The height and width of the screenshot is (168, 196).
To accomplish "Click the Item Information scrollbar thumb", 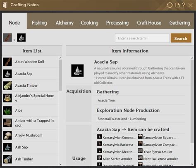I will (x=192, y=101).
